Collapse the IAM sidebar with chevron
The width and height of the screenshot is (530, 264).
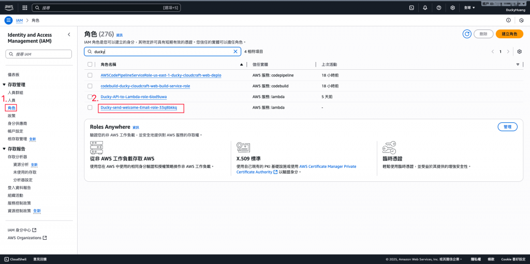[69, 35]
